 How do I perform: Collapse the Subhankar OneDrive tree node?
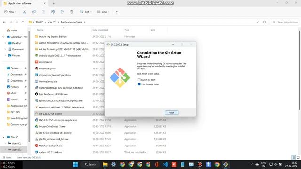[x=3, y=37]
